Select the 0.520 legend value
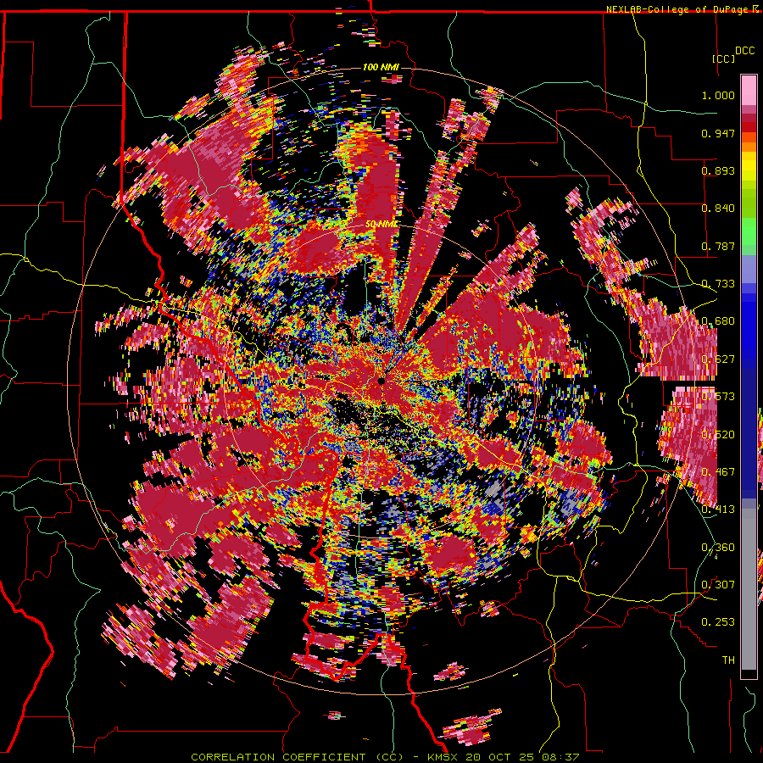 point(718,435)
